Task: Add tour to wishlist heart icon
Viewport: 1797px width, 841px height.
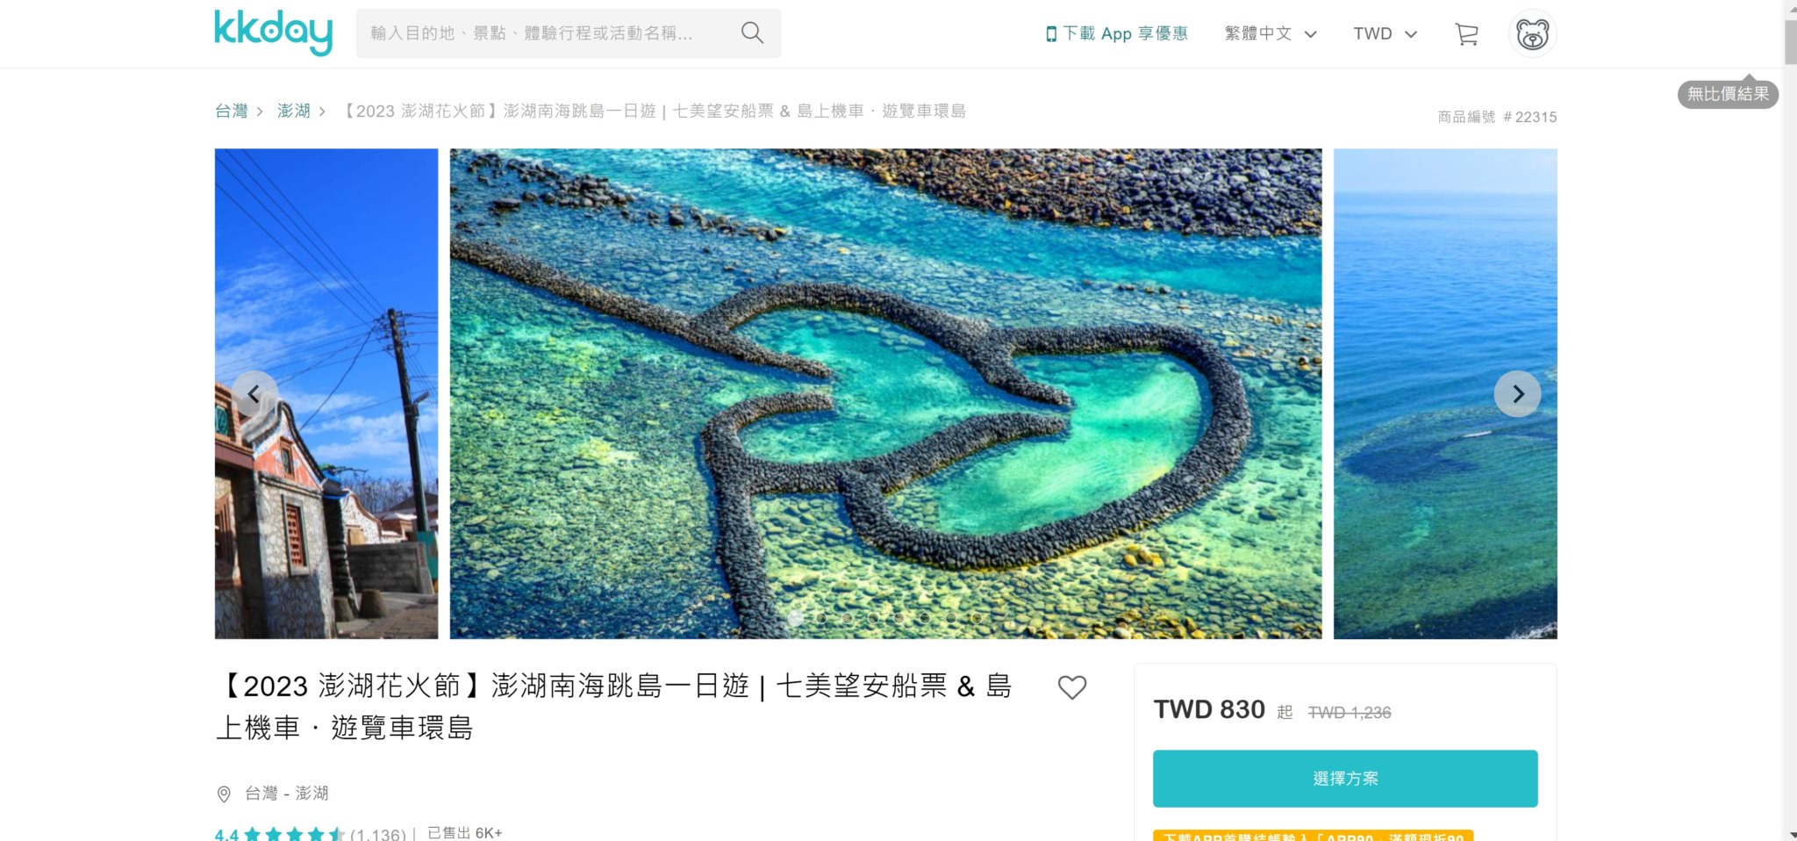Action: tap(1071, 687)
